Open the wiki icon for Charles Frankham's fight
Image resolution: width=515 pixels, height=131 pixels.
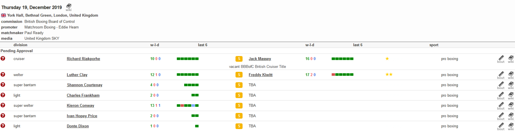coord(511,96)
